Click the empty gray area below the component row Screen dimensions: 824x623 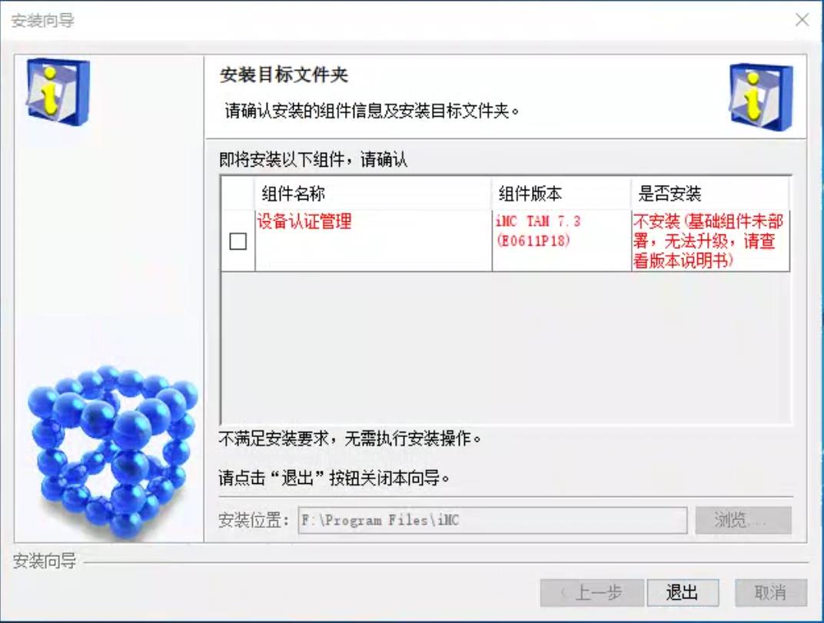point(506,346)
